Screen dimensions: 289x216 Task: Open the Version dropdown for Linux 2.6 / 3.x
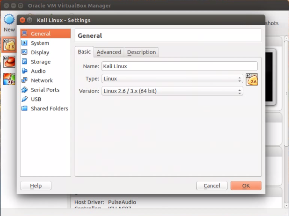[172, 91]
